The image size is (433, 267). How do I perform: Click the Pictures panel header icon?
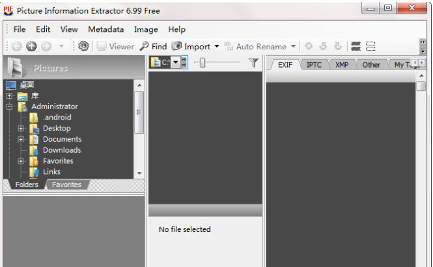click(x=16, y=68)
